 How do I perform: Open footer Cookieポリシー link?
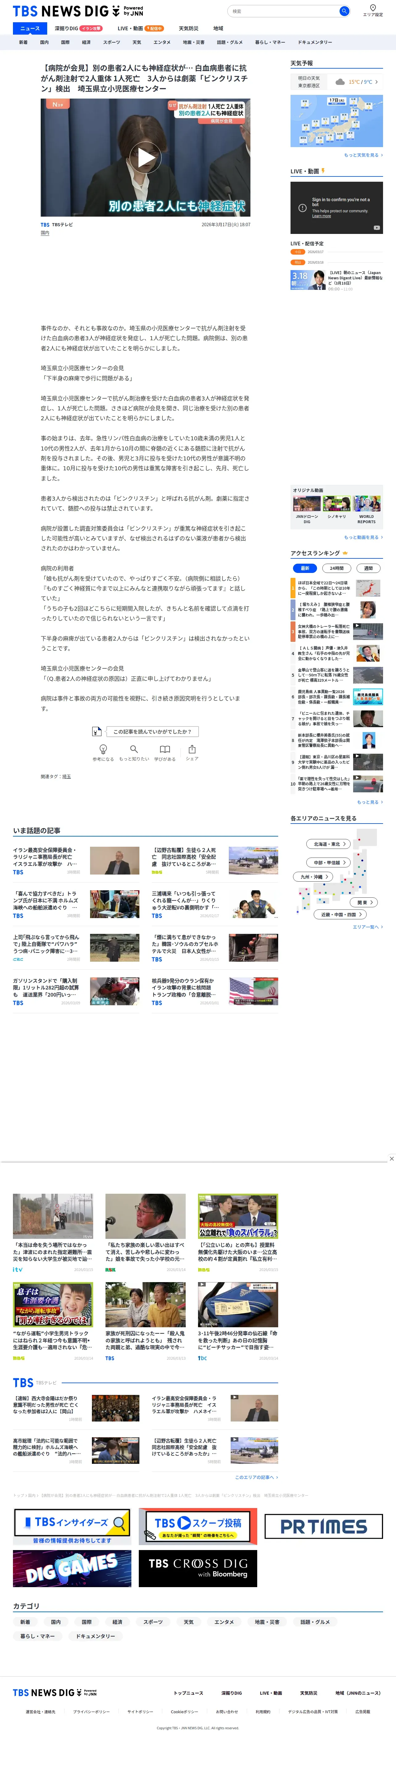pos(185,1712)
